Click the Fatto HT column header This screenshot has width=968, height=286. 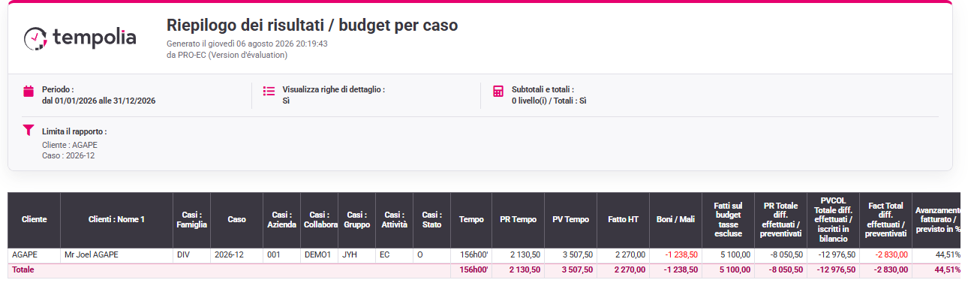coord(623,220)
